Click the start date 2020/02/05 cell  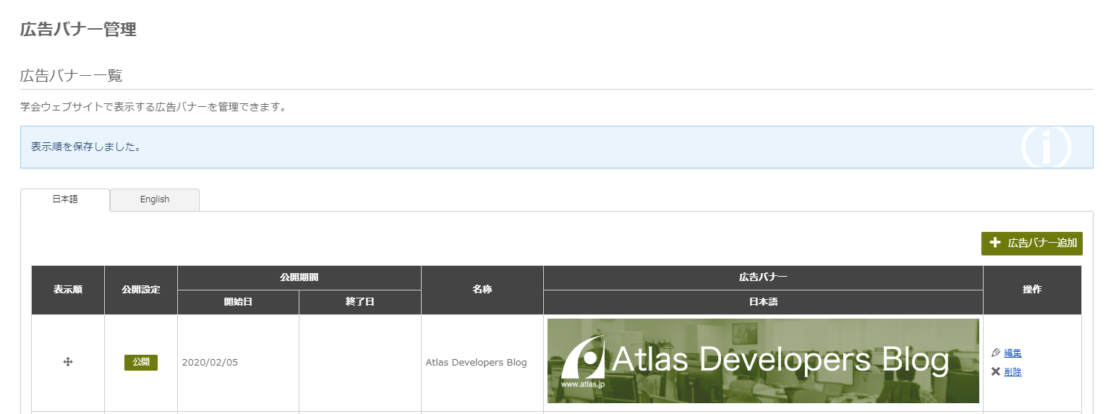[x=238, y=362]
